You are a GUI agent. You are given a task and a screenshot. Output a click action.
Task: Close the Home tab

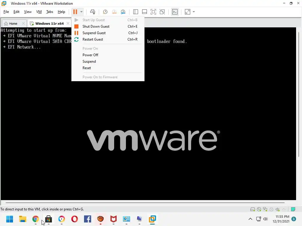coord(23,24)
